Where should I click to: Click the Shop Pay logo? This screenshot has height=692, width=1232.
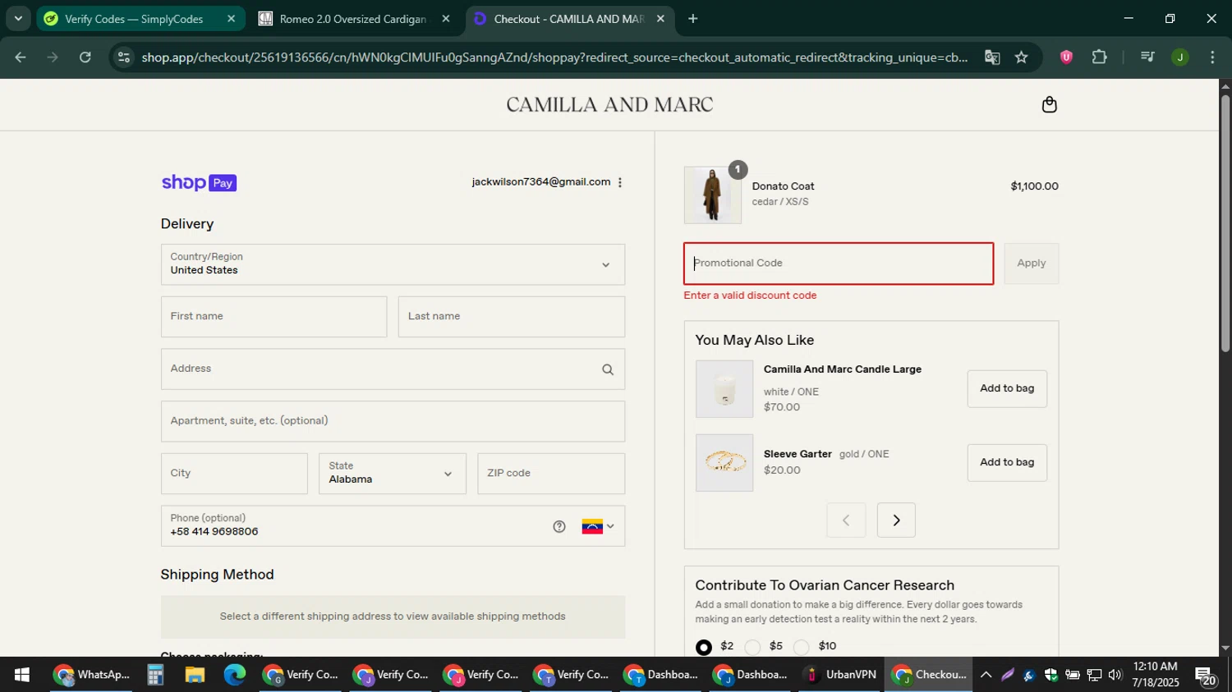click(199, 182)
